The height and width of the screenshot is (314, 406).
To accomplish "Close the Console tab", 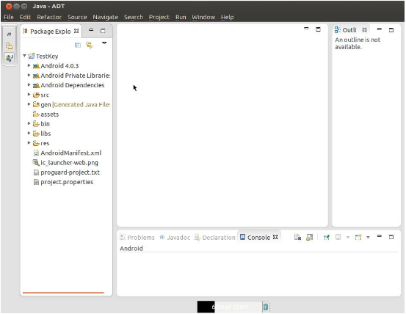I will click(x=275, y=237).
